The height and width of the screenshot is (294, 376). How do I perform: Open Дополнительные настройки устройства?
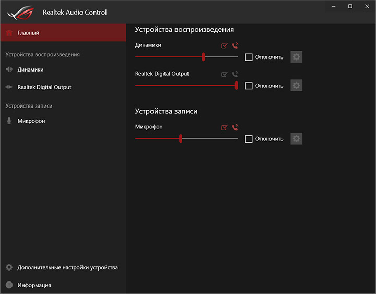[67, 267]
